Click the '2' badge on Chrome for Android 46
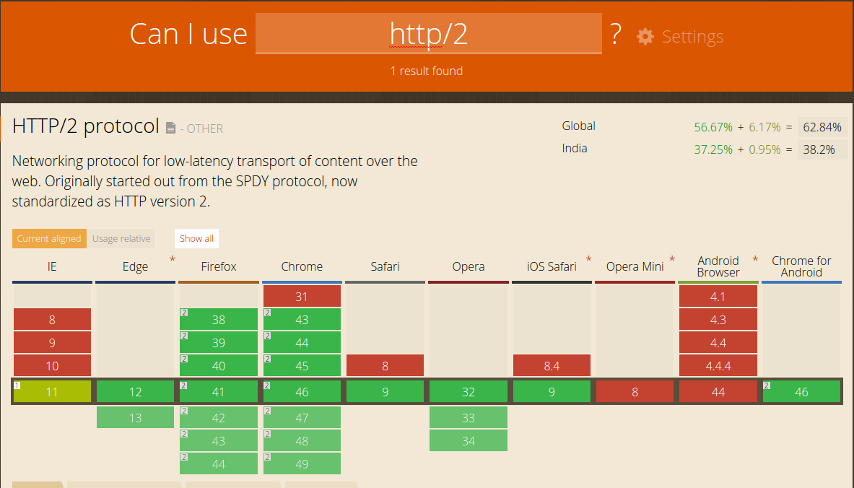The height and width of the screenshot is (488, 854). coord(767,386)
